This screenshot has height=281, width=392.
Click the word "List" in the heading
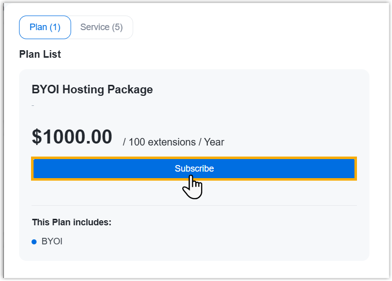pyautogui.click(x=52, y=54)
